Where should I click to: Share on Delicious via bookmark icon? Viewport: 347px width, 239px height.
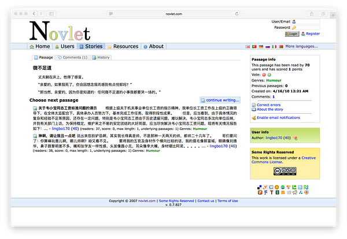259,187
